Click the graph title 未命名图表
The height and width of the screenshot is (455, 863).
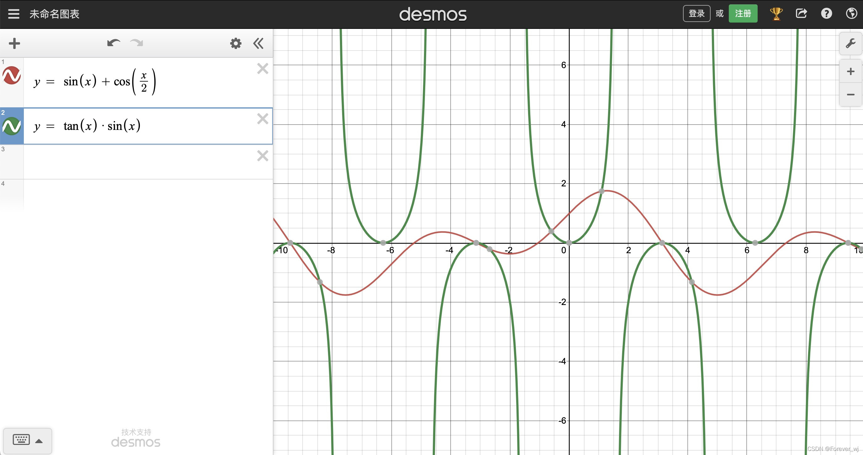click(54, 14)
